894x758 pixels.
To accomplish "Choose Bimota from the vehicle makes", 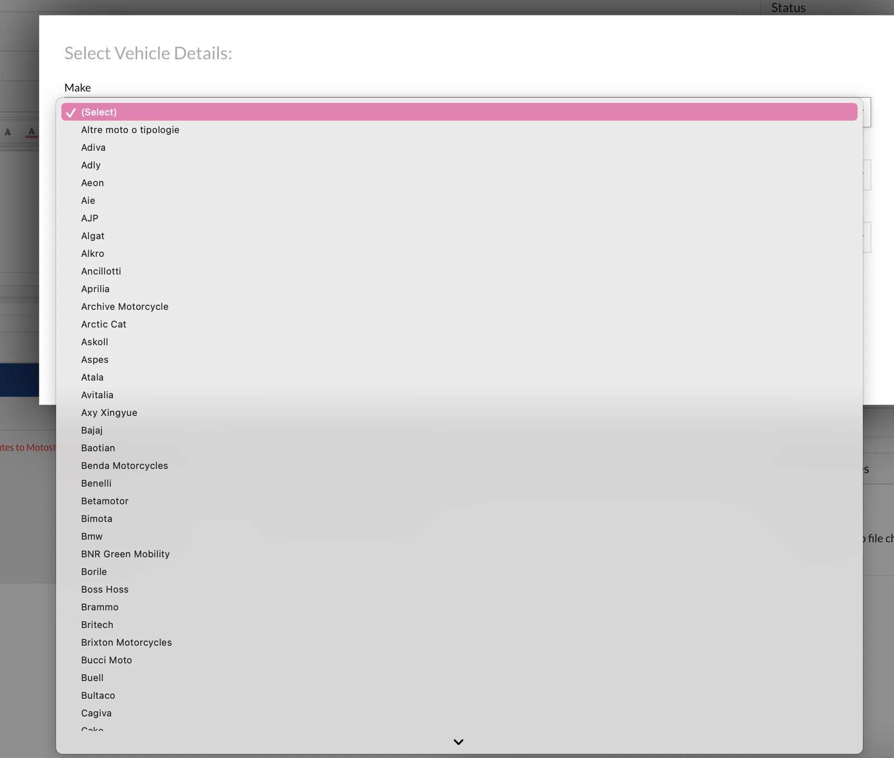I will (x=97, y=518).
